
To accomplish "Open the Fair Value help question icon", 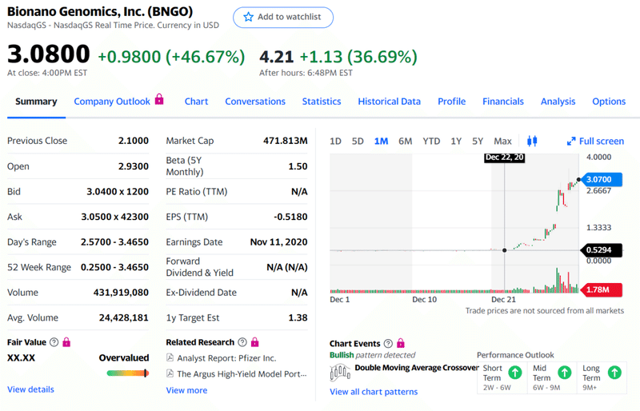I will 54,342.
